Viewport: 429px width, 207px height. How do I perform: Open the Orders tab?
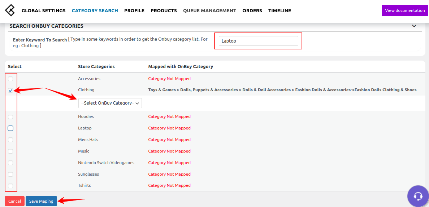(252, 11)
